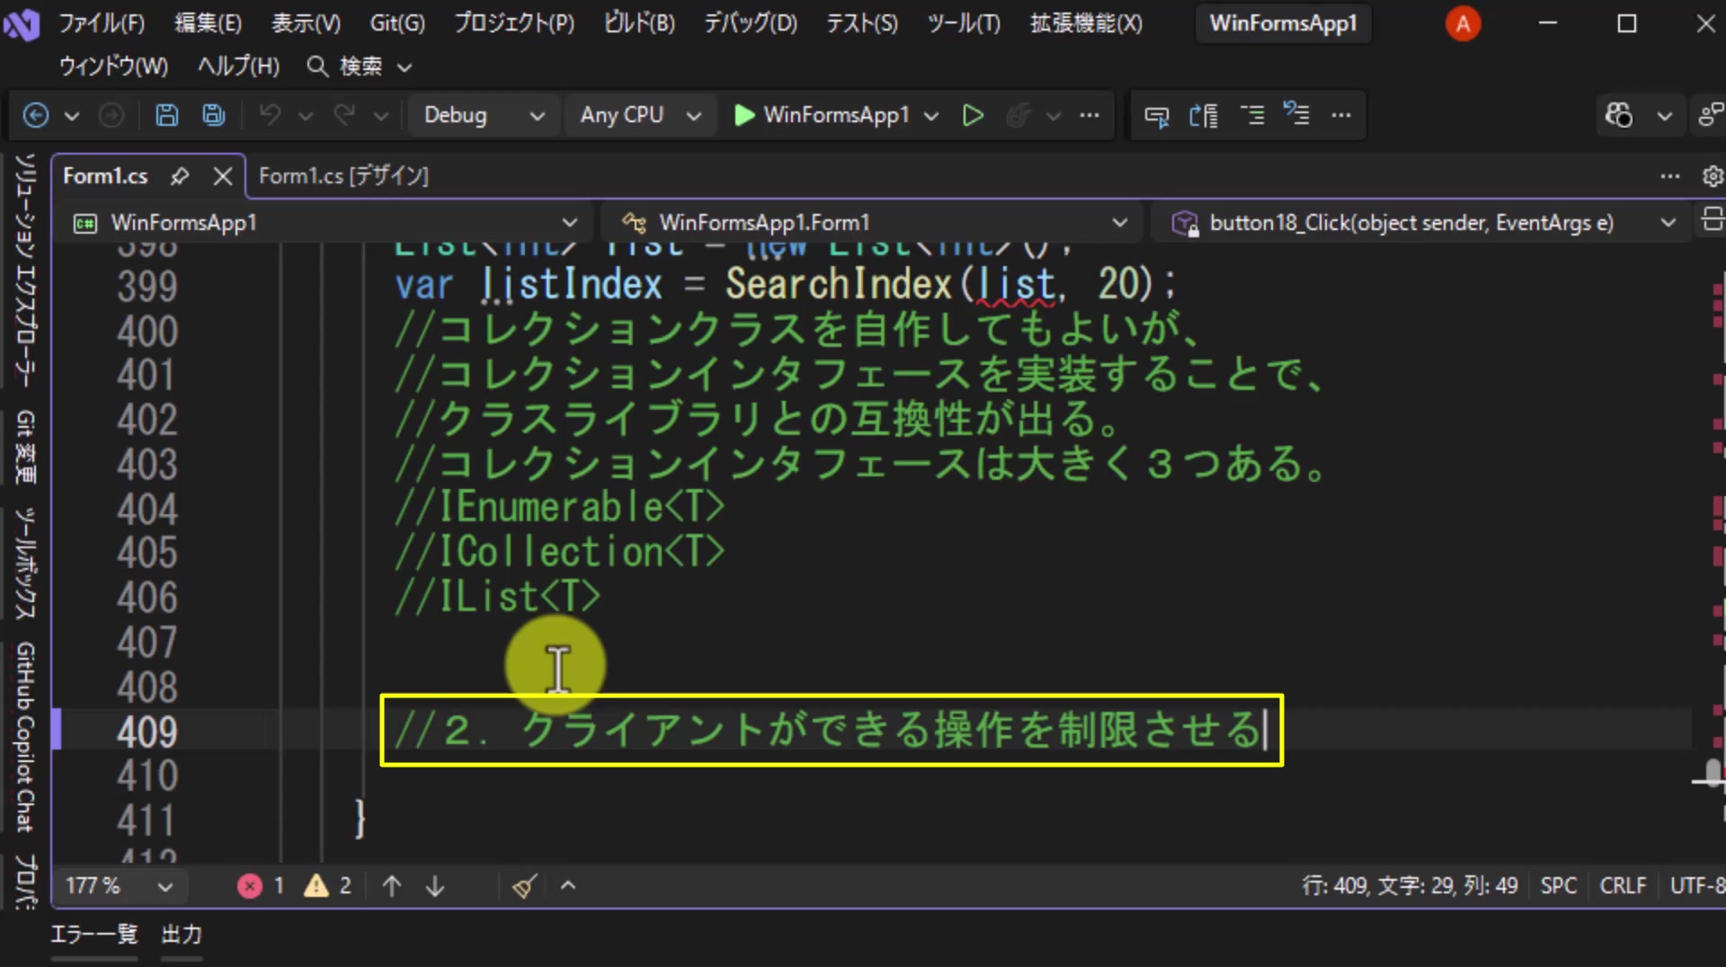1726x967 pixels.
Task: Save all files
Action: 214,115
